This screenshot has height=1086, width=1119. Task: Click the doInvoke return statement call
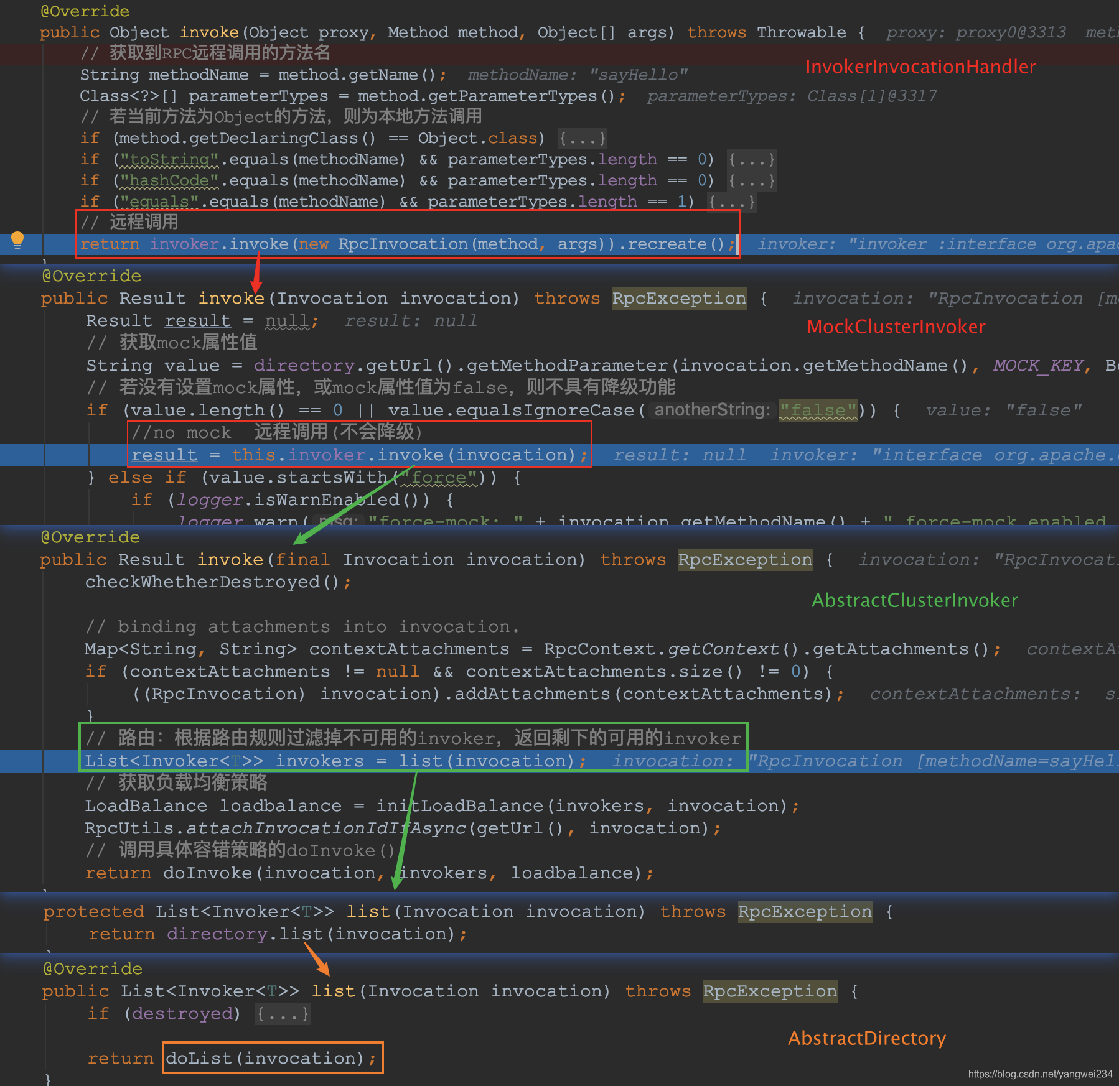[402, 873]
